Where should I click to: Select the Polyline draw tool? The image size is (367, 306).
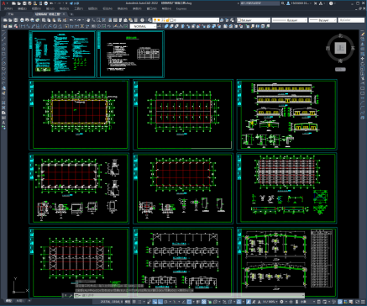tap(4, 44)
